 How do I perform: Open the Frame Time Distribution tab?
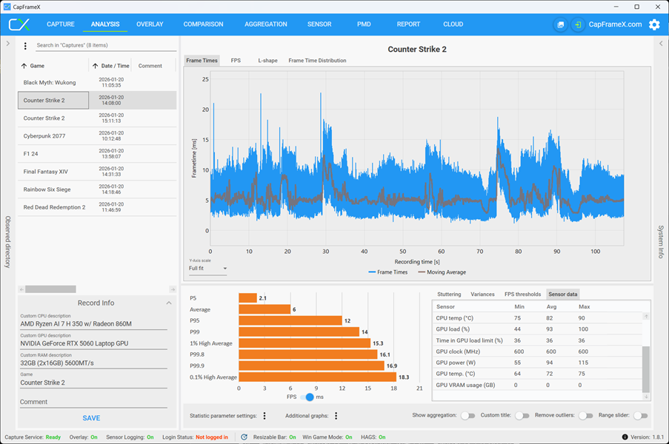(317, 61)
